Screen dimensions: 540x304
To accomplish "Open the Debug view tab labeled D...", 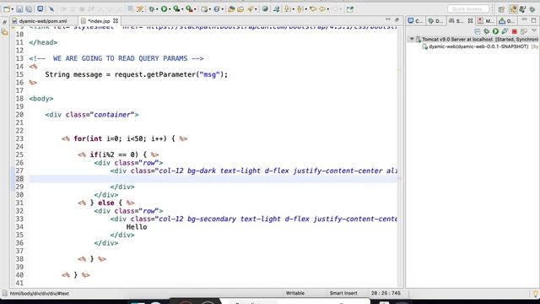I will (x=435, y=21).
